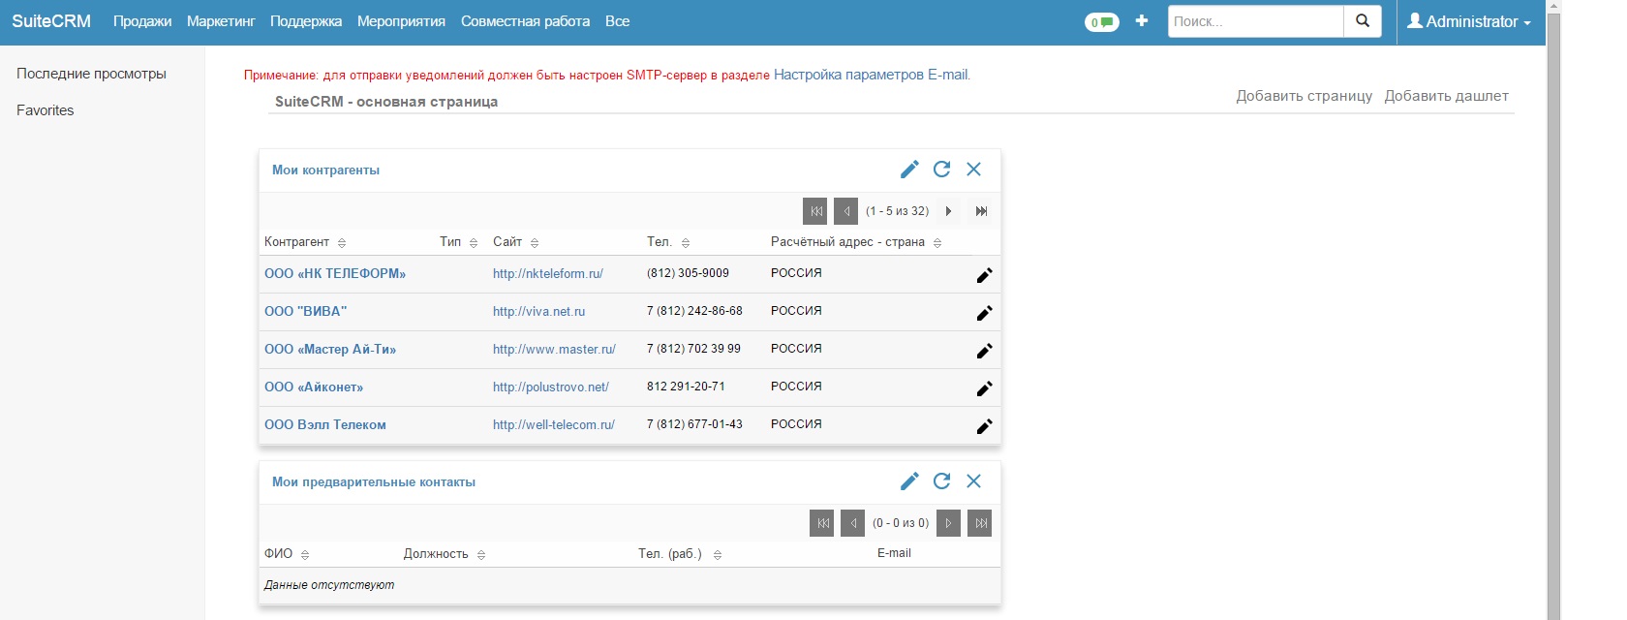Viewport: 1627px width, 620px height.
Task: Open the Поддержка menu
Action: pyautogui.click(x=306, y=21)
